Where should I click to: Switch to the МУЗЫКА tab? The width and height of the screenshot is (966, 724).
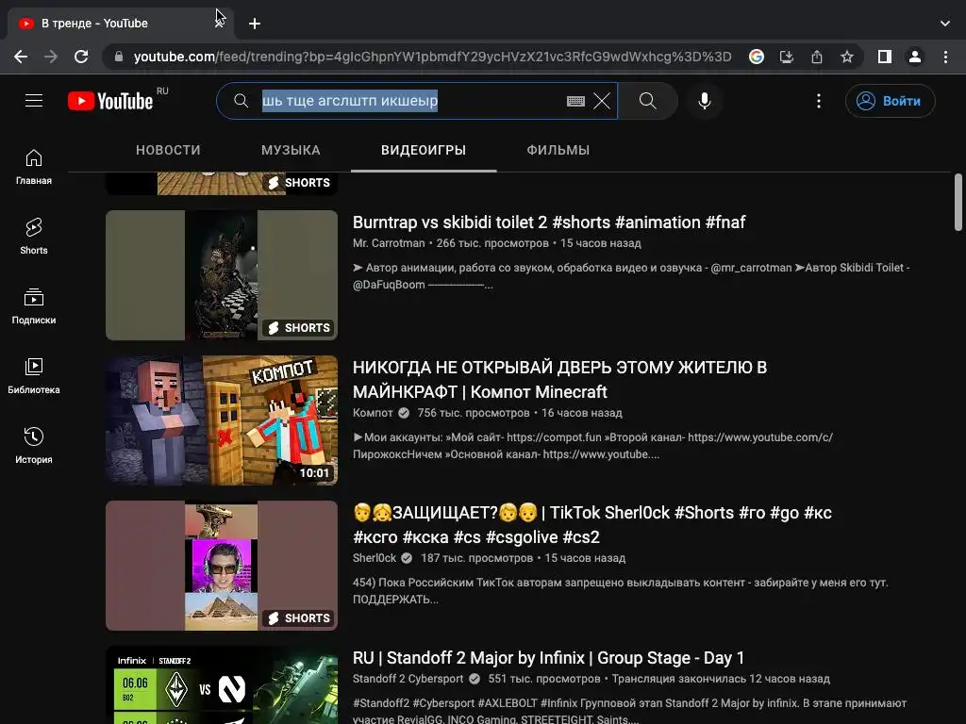pyautogui.click(x=291, y=150)
